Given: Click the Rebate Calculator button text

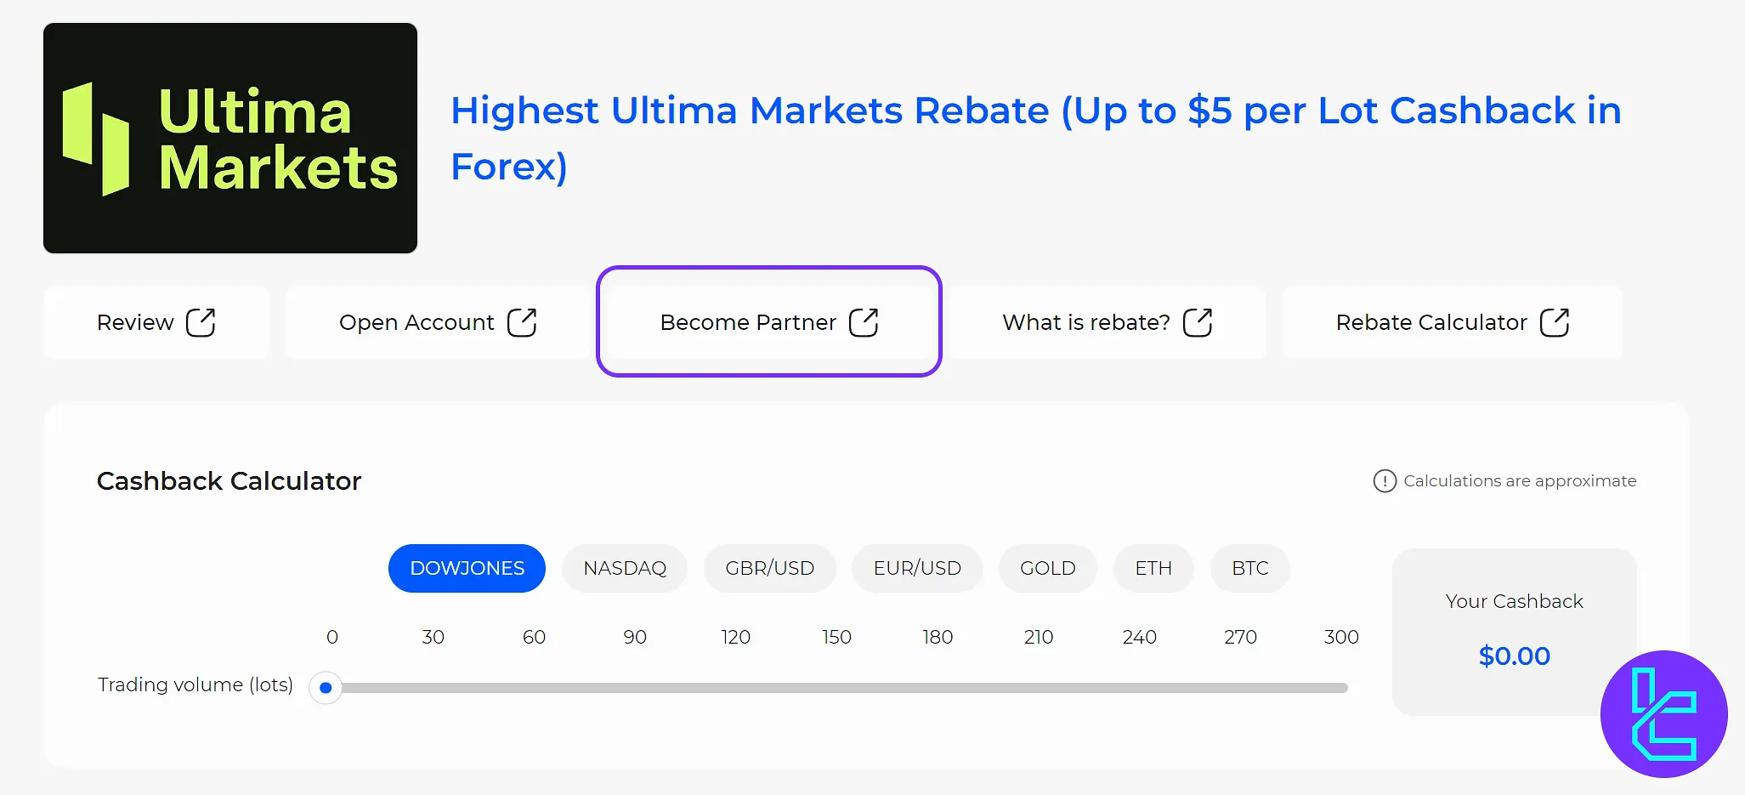Looking at the screenshot, I should click(x=1431, y=323).
